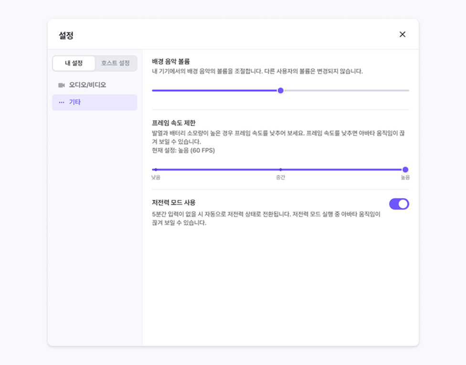Click the 중간 label under the slider

pyautogui.click(x=280, y=178)
